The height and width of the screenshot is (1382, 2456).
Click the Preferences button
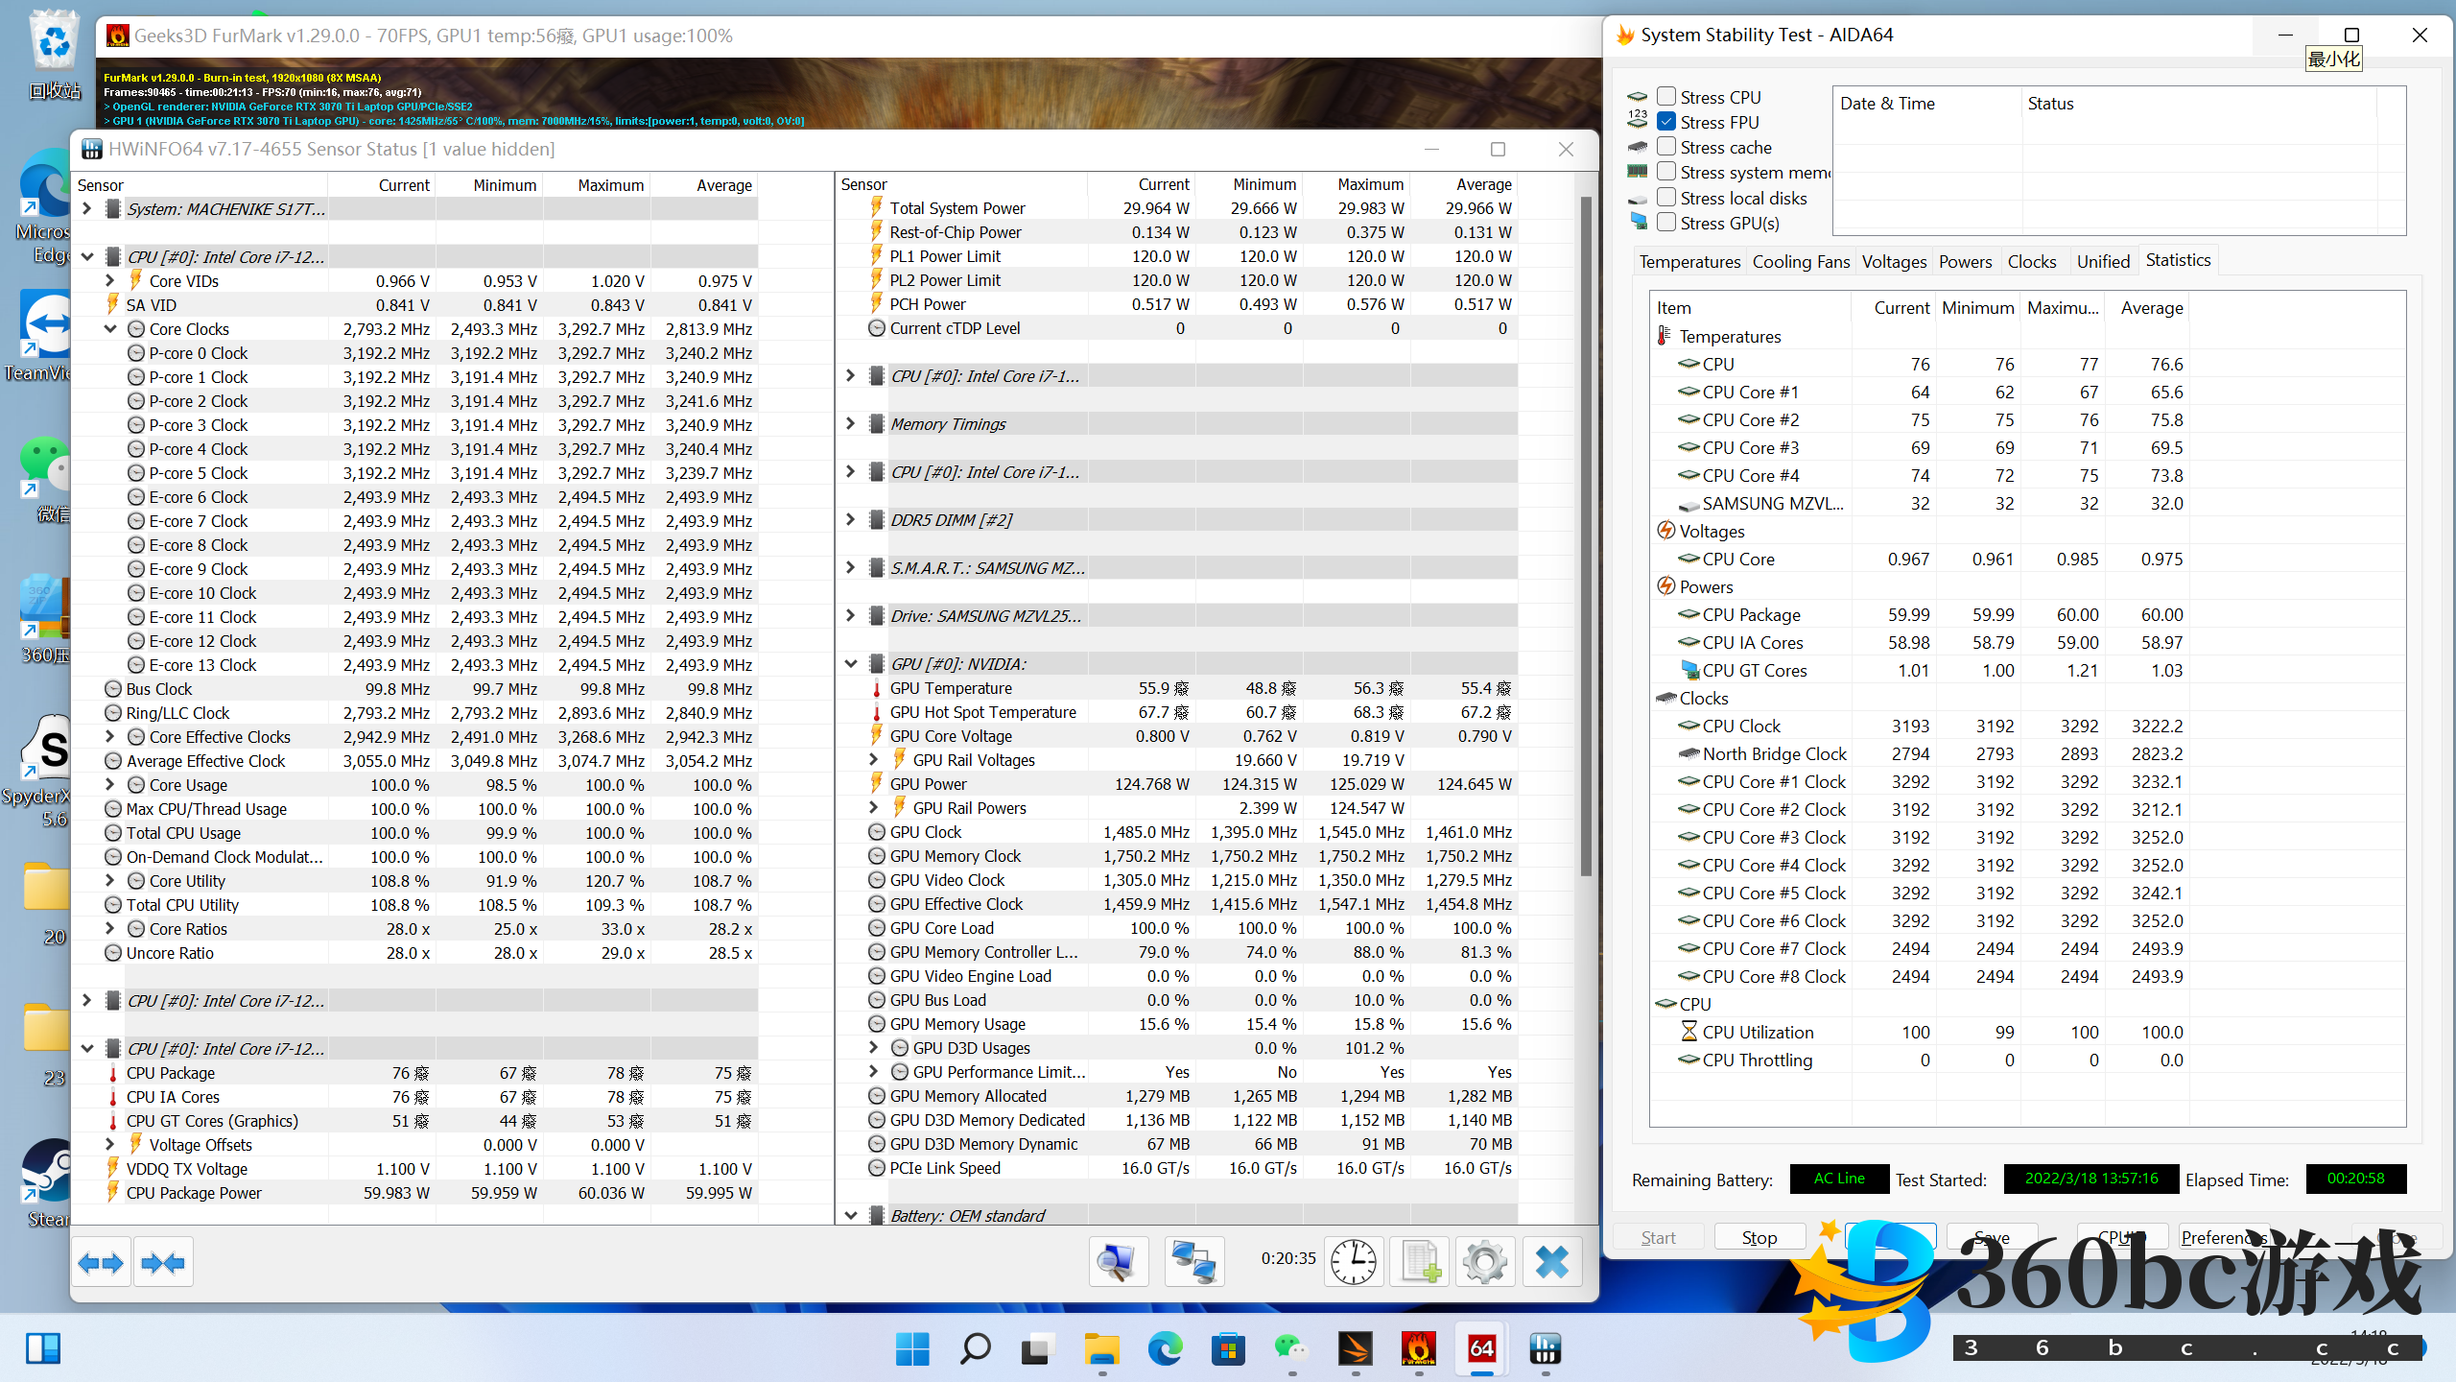pos(2222,1238)
